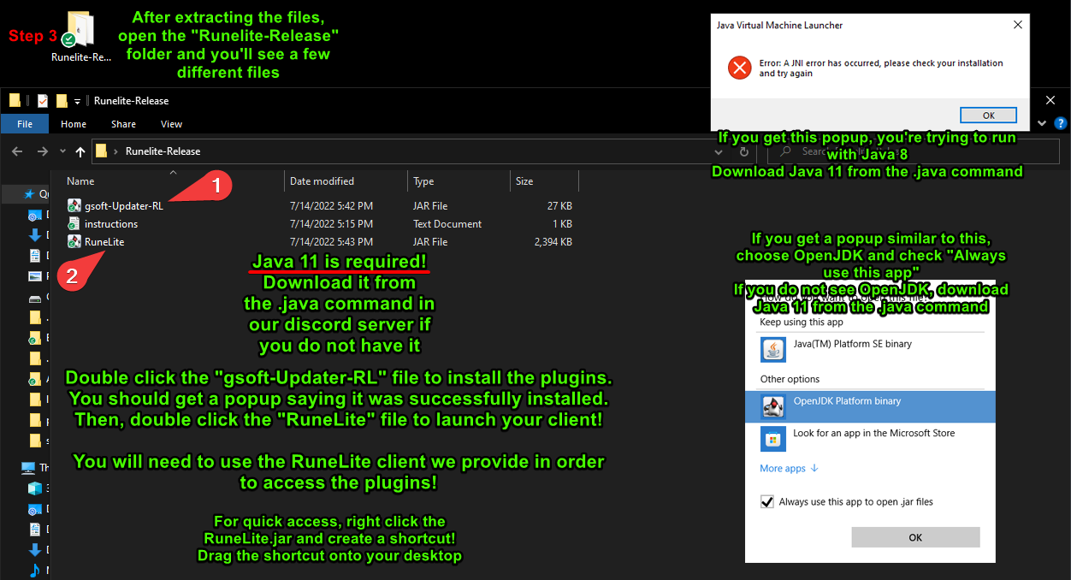The width and height of the screenshot is (1071, 580).
Task: Sort files by the Size column
Action: [x=544, y=181]
